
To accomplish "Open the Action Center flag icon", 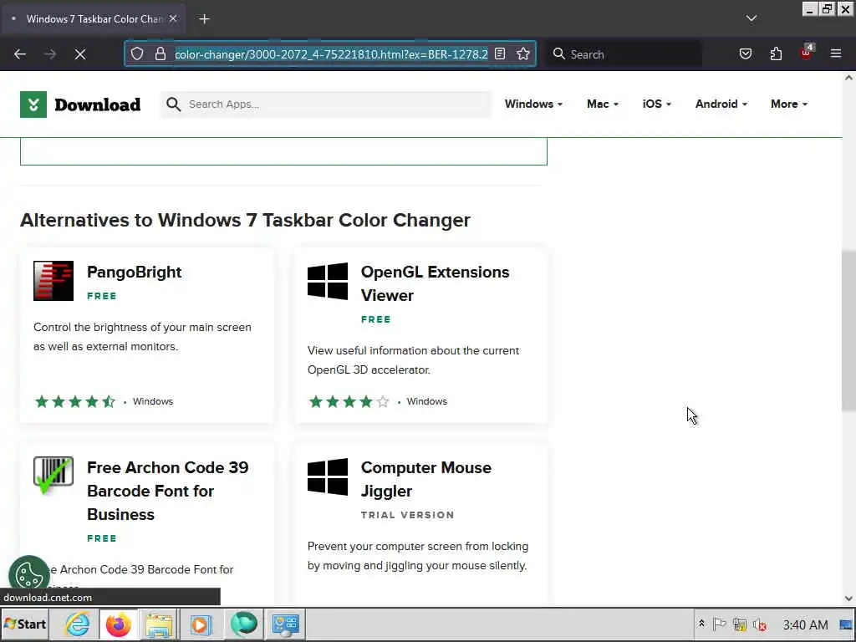I will pyautogui.click(x=719, y=624).
